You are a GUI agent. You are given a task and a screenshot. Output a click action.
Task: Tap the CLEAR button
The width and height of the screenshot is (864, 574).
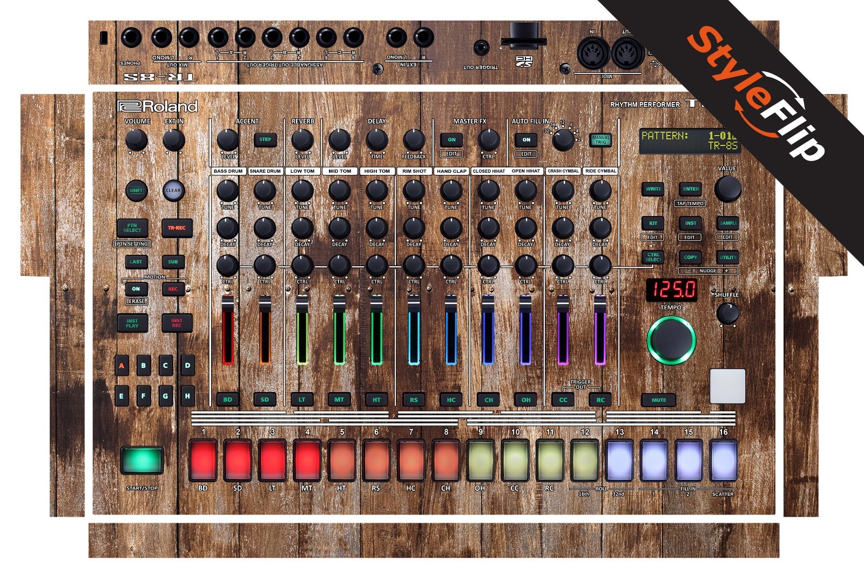point(173,190)
